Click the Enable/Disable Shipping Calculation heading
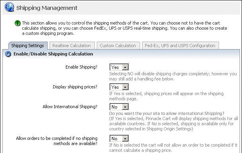This screenshot has height=153, width=242. [53, 54]
